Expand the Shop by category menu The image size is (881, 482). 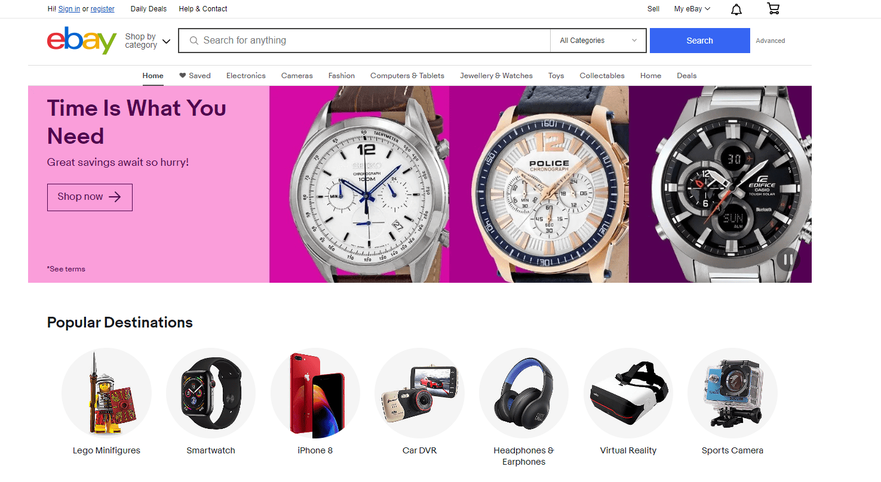[148, 41]
